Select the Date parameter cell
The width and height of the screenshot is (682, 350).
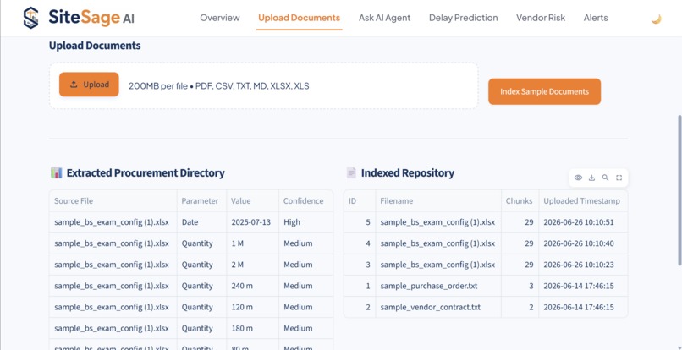(x=201, y=222)
